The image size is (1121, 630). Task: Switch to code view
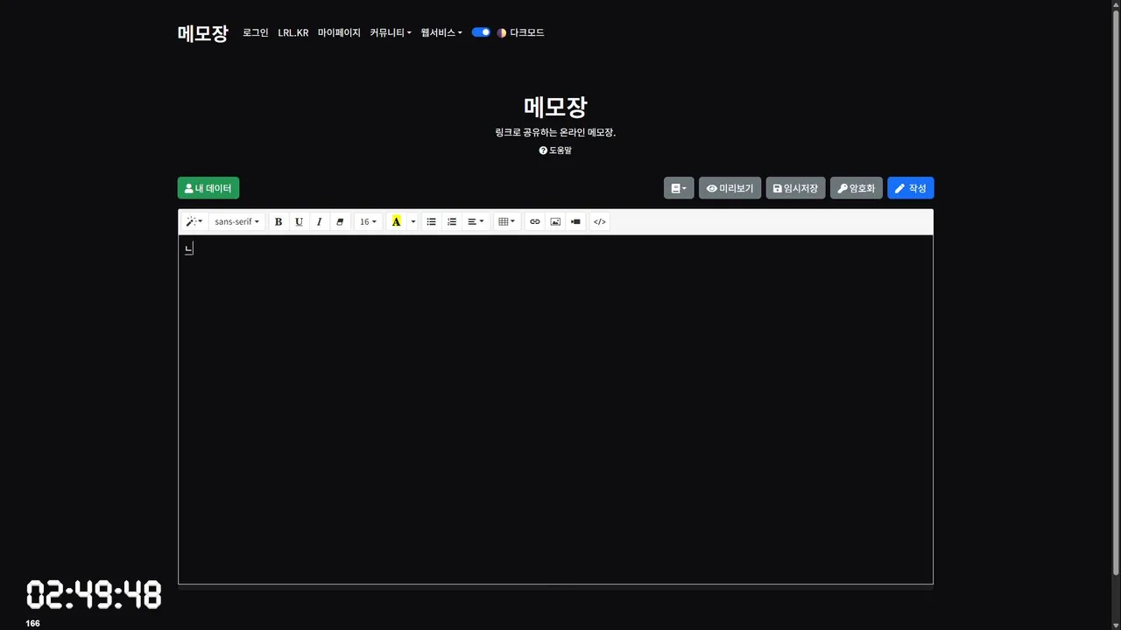(600, 222)
